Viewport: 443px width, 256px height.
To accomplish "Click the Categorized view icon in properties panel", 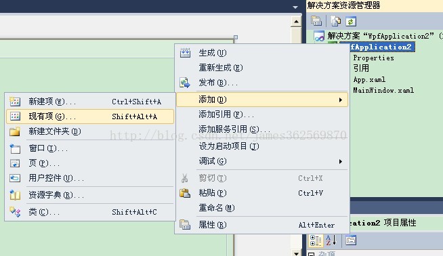I will click(315, 240).
